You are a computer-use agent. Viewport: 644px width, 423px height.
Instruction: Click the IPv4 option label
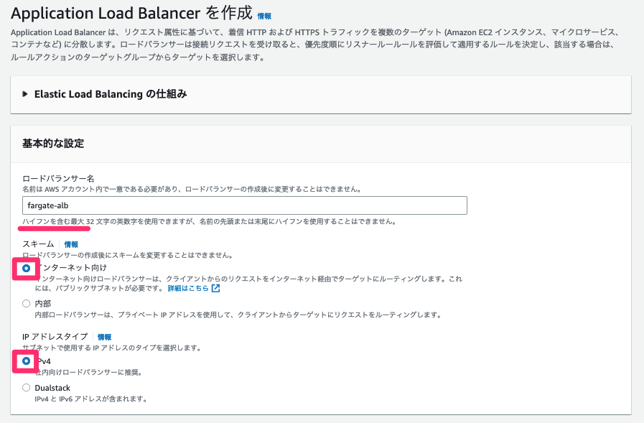click(x=42, y=361)
